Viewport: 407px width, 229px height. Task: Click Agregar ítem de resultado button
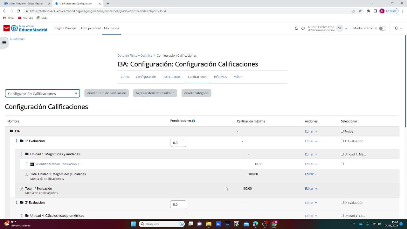pos(155,93)
